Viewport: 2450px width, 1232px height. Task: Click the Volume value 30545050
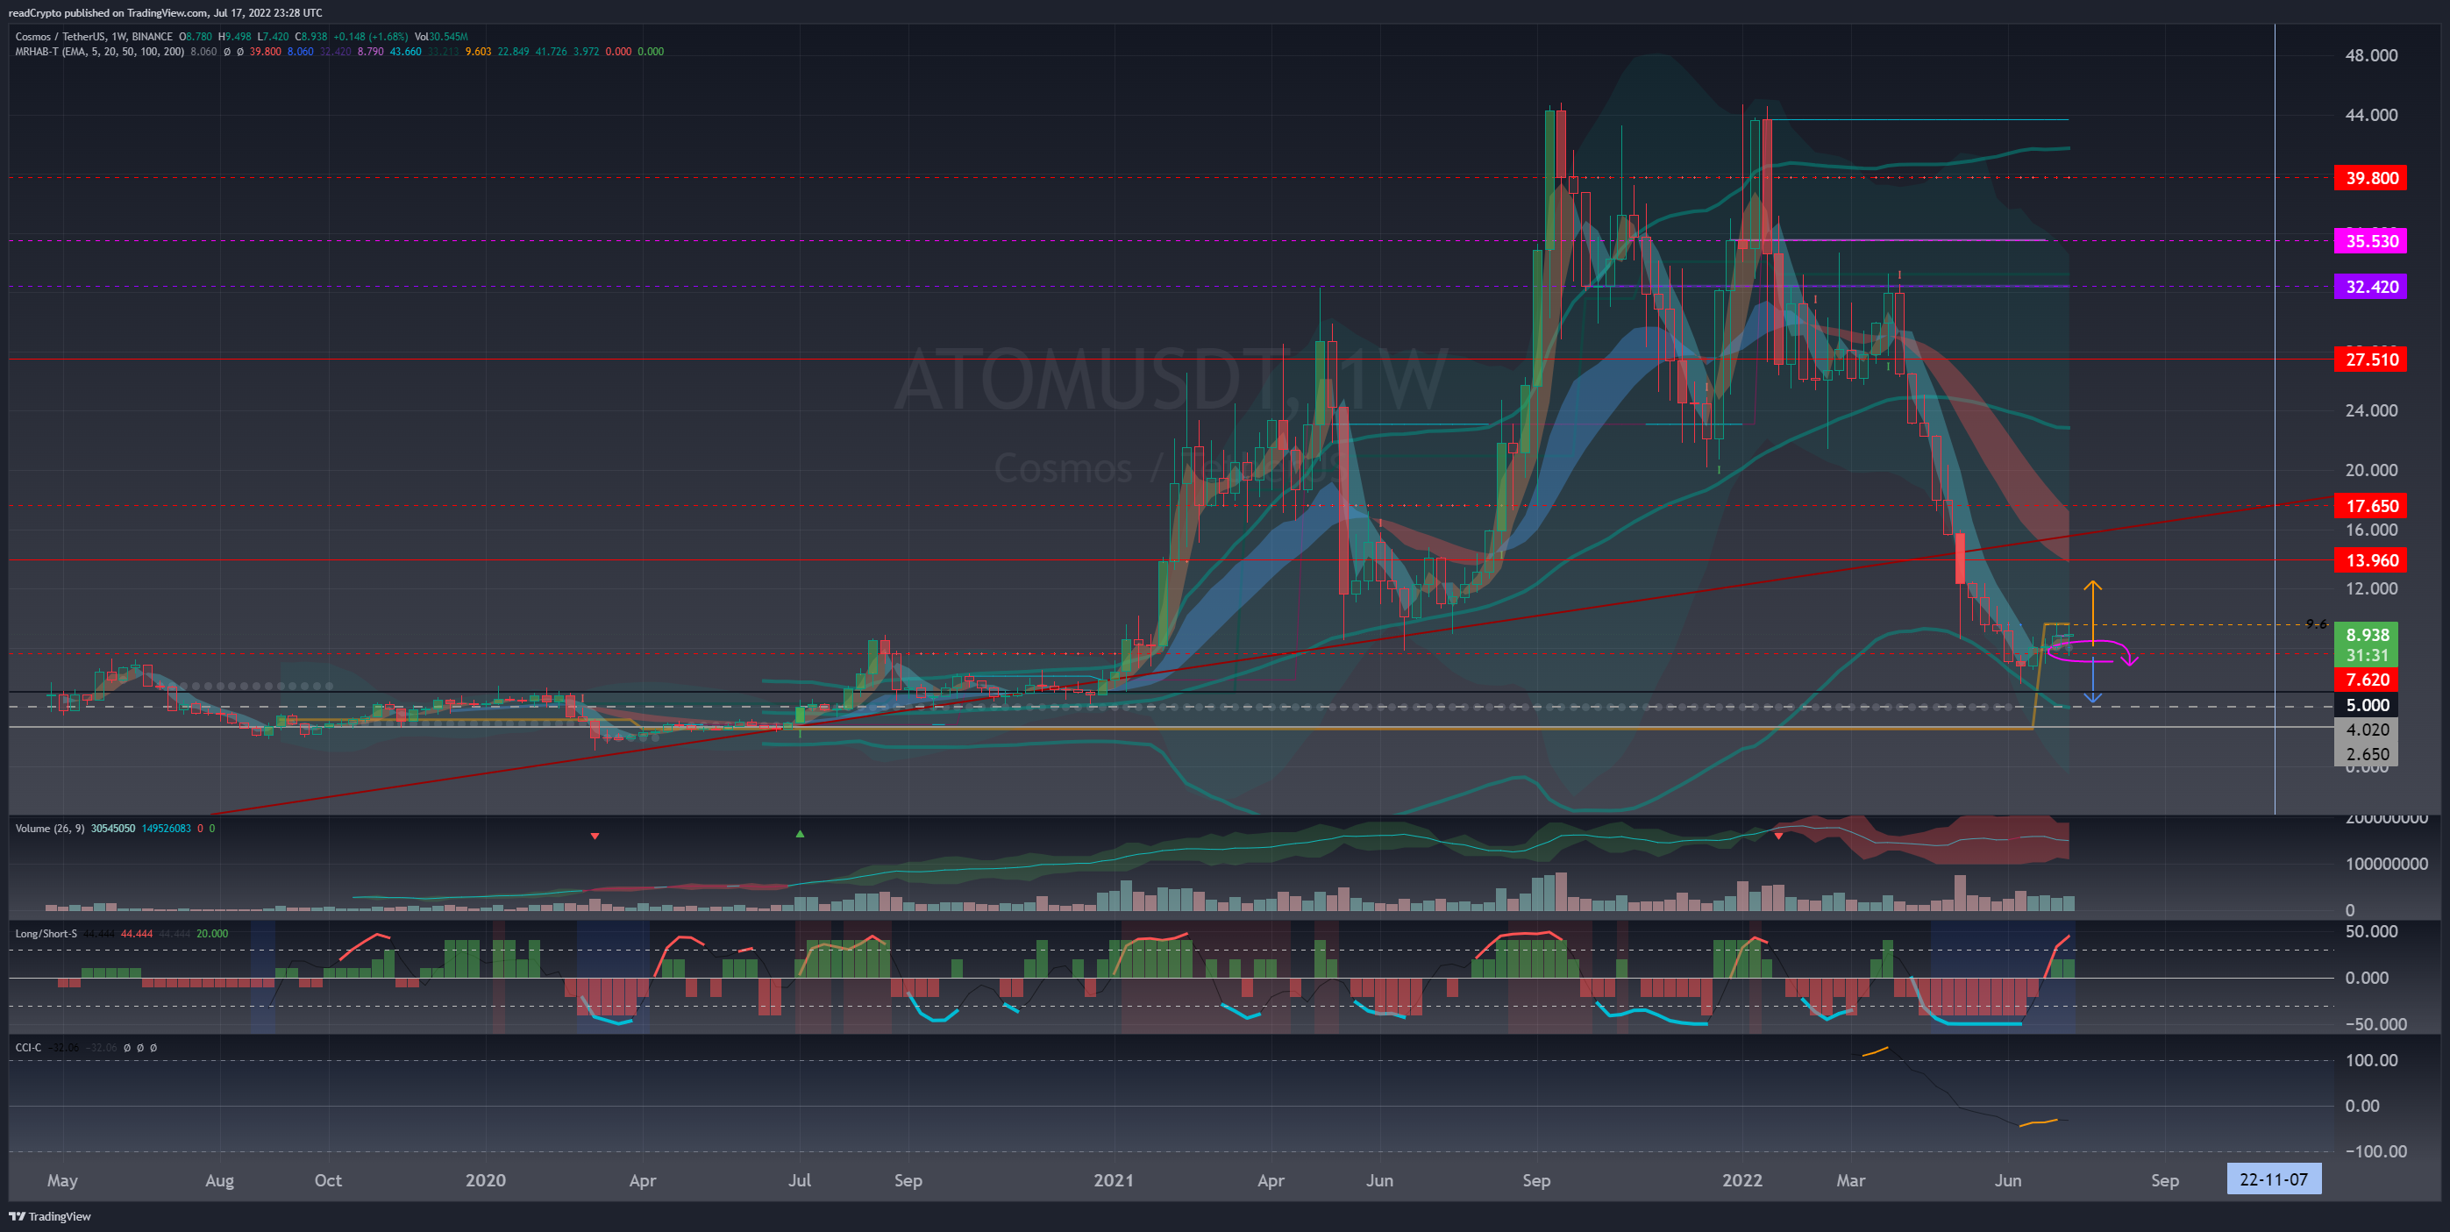[113, 829]
